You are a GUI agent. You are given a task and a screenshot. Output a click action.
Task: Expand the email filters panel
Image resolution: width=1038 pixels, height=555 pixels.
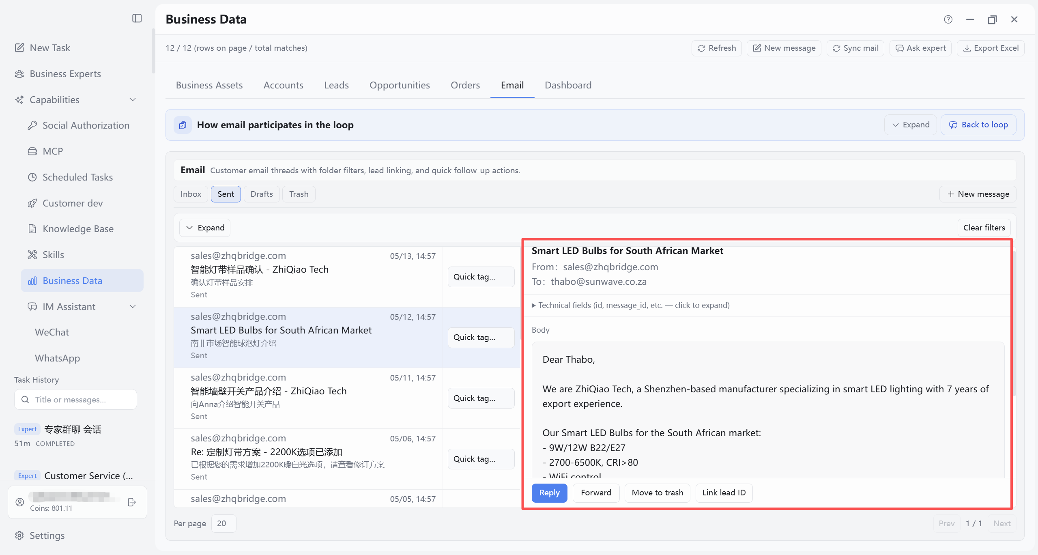(205, 228)
